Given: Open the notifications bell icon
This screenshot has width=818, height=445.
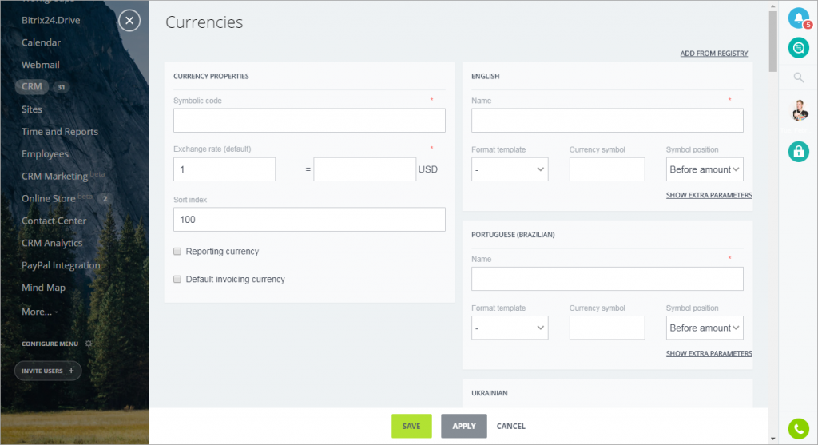Looking at the screenshot, I should pos(798,18).
